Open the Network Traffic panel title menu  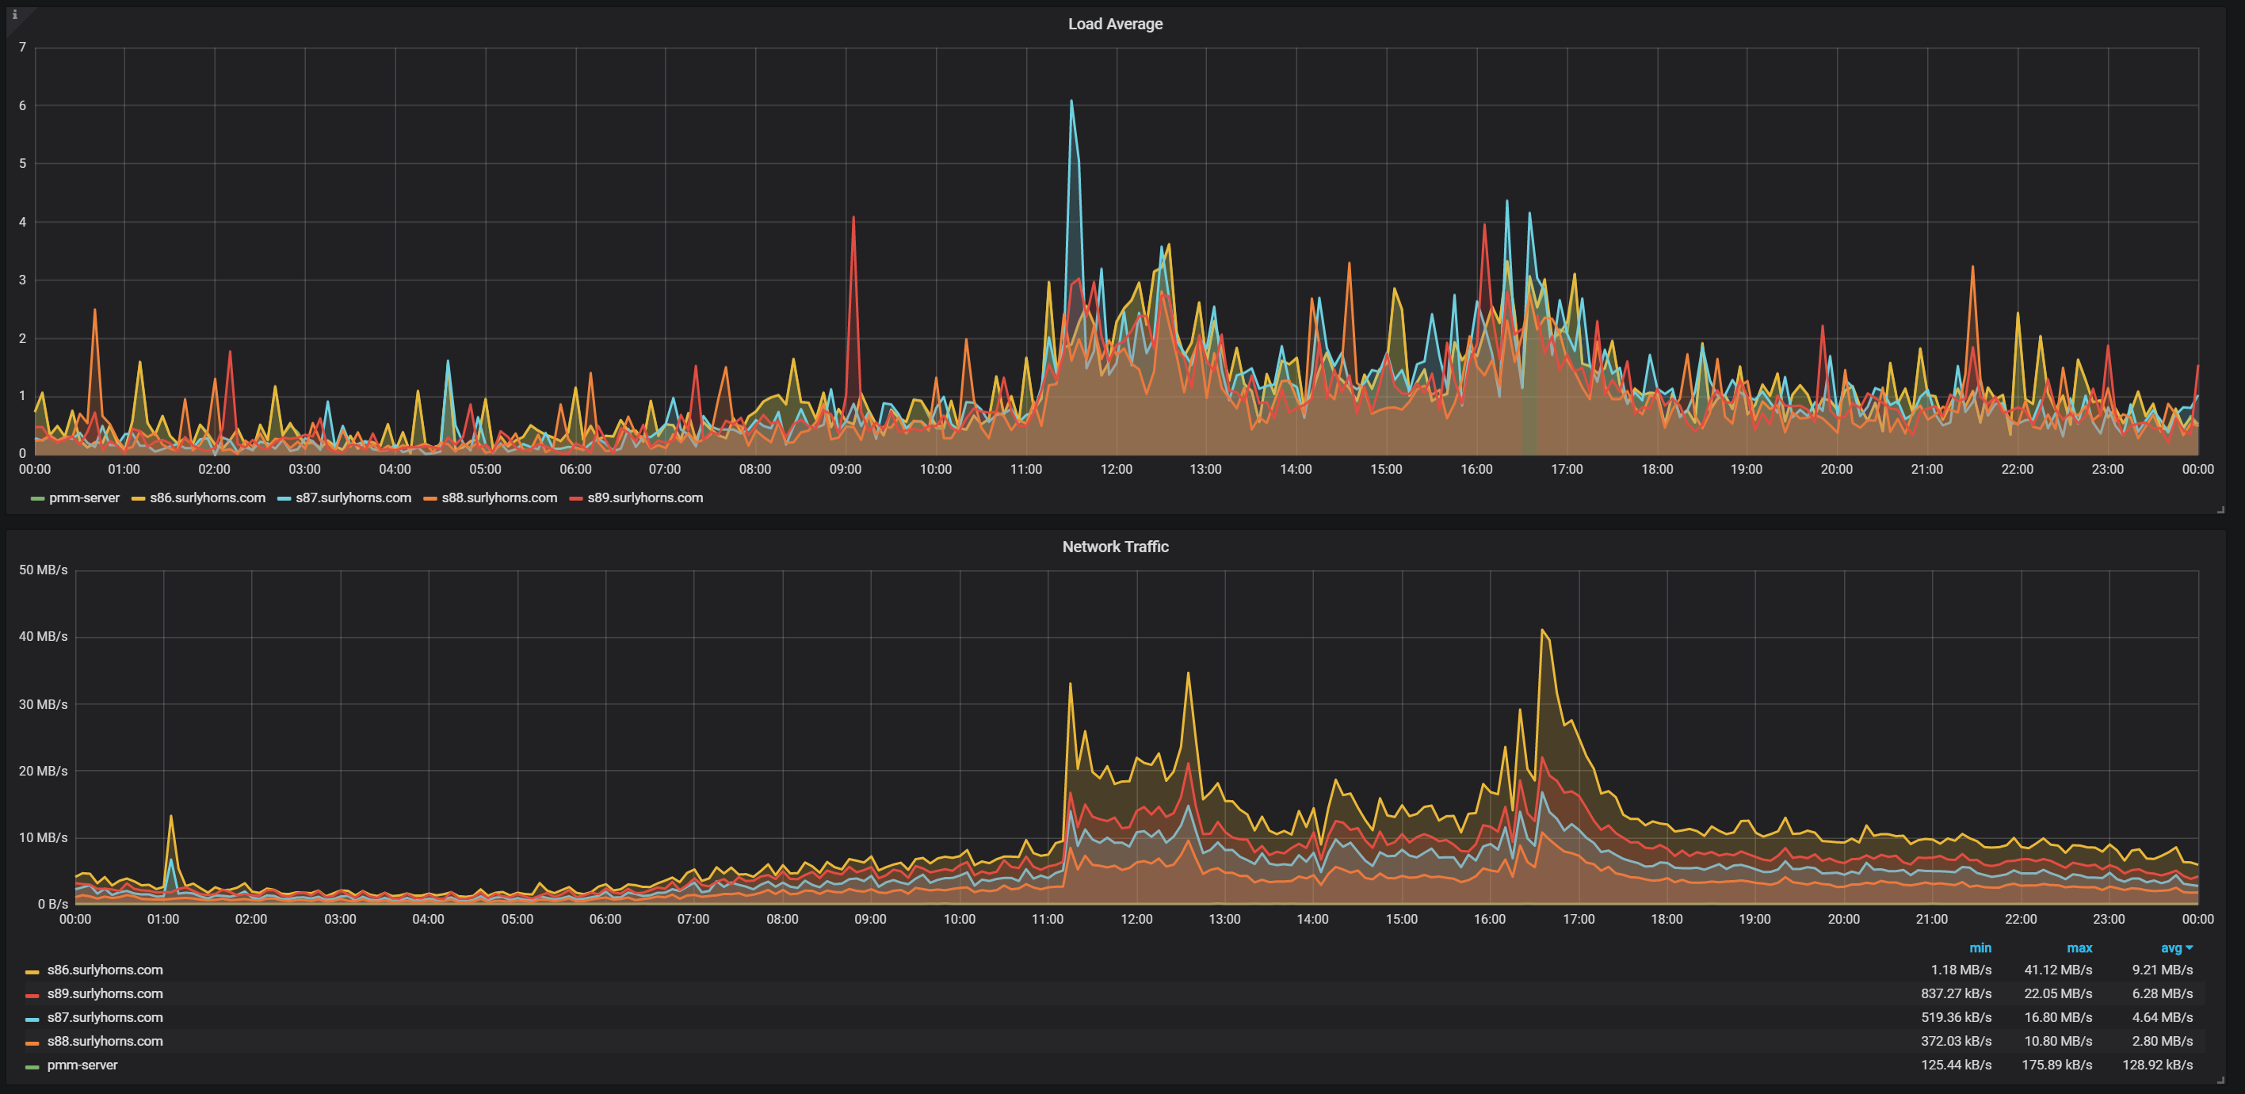coord(1115,547)
